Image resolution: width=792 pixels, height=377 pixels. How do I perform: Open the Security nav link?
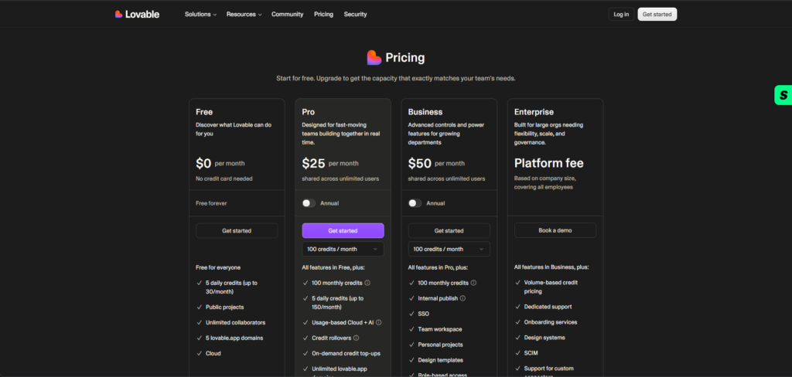point(356,14)
